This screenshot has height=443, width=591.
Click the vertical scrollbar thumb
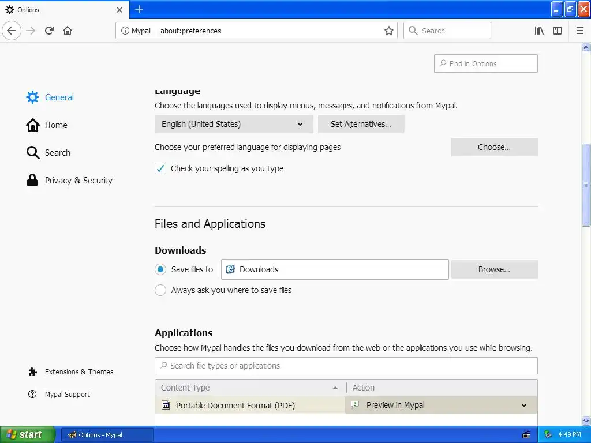point(586,185)
